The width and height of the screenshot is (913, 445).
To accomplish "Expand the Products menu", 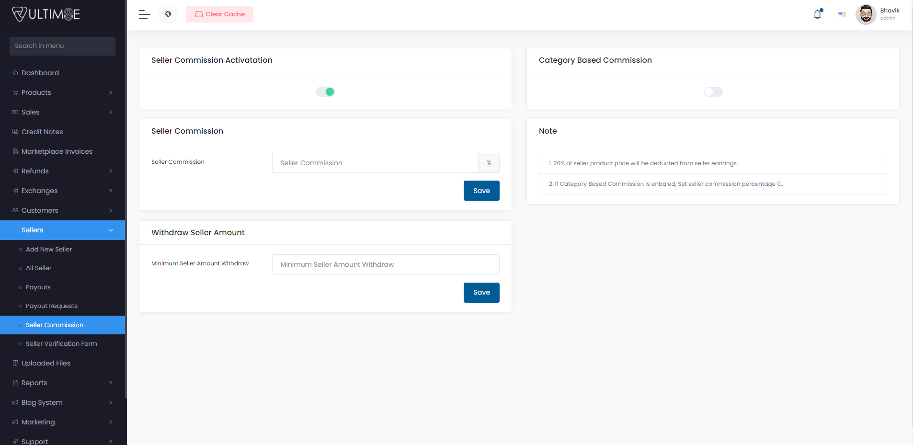I will pyautogui.click(x=62, y=92).
